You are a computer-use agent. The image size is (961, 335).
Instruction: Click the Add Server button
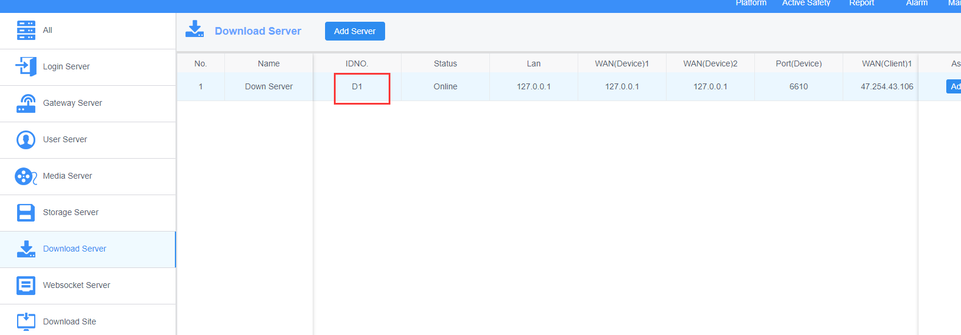(x=354, y=31)
